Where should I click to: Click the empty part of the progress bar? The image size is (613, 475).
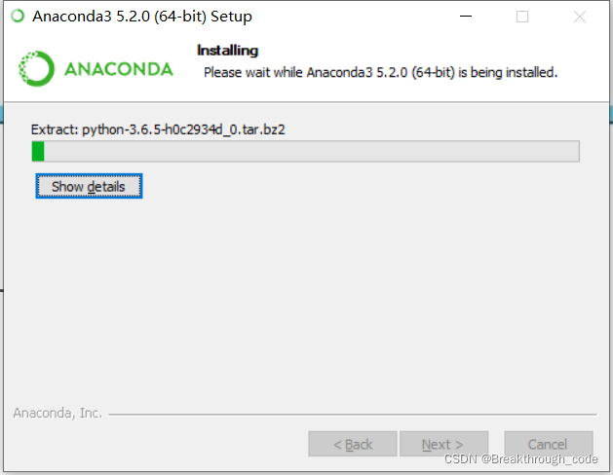pos(312,152)
